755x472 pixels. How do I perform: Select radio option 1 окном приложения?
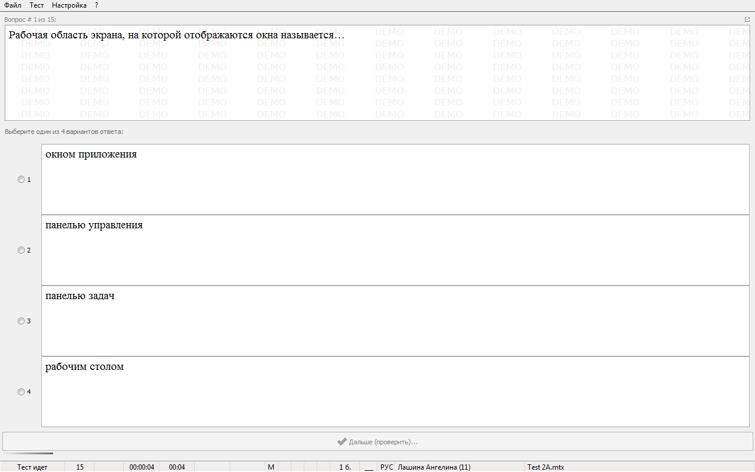pyautogui.click(x=21, y=179)
